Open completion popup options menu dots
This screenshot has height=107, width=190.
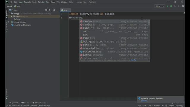(148, 60)
